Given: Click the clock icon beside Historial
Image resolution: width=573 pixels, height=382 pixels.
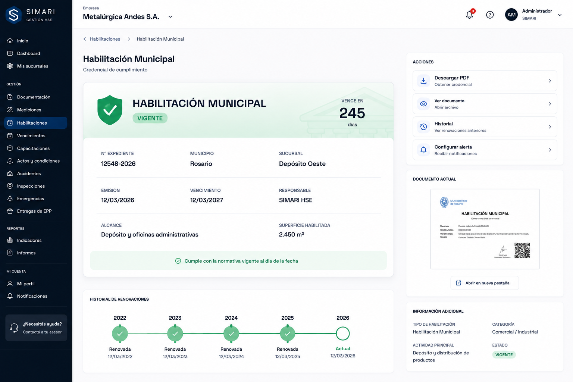Looking at the screenshot, I should coord(423,127).
